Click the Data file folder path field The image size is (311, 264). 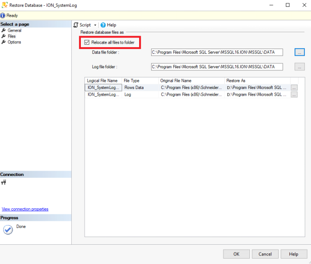click(x=217, y=52)
